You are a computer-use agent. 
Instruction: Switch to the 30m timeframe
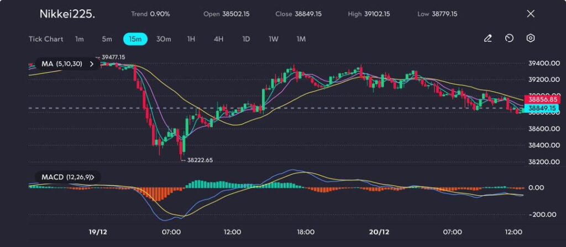[164, 39]
